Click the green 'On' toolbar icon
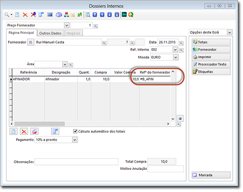Viewport: 243px width, 192px height. [x=124, y=15]
